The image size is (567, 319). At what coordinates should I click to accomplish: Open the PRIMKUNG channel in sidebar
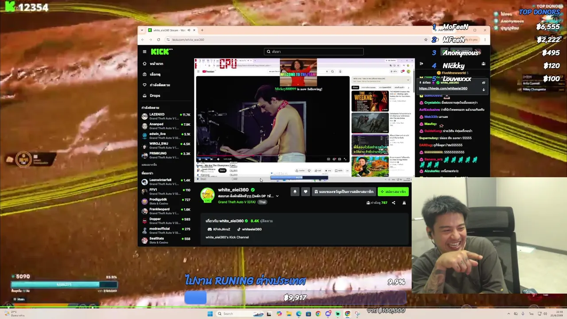click(x=166, y=156)
